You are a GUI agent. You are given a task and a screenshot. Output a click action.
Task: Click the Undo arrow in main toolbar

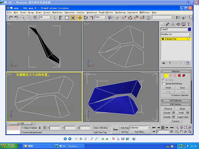pos(11,18)
